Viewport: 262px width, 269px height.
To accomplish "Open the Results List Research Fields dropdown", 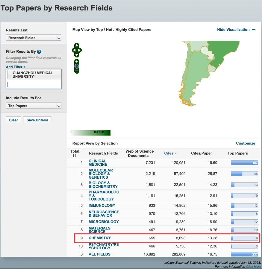I will coord(34,38).
